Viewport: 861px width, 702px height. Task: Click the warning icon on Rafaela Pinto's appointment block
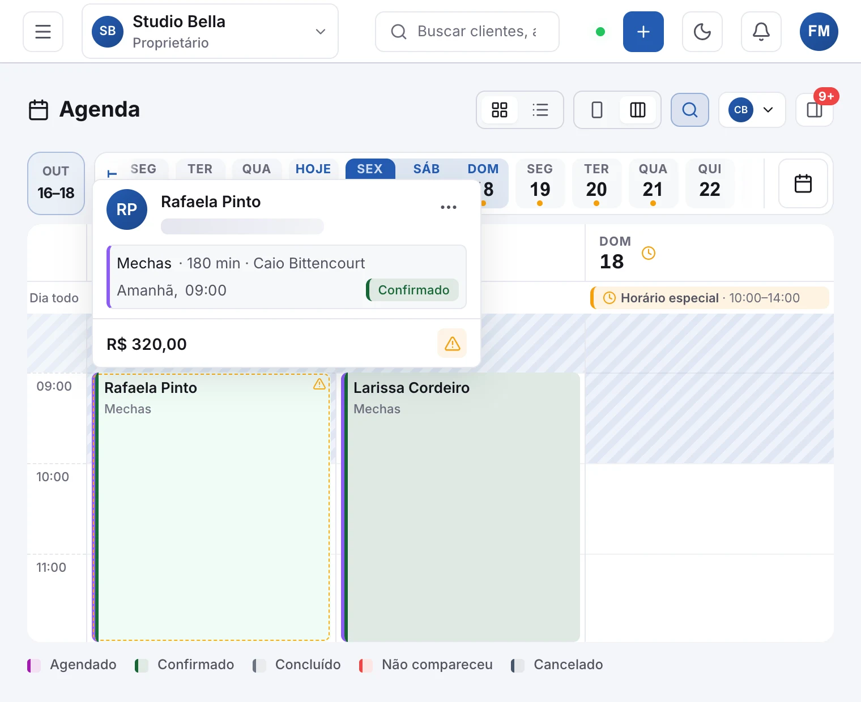319,384
